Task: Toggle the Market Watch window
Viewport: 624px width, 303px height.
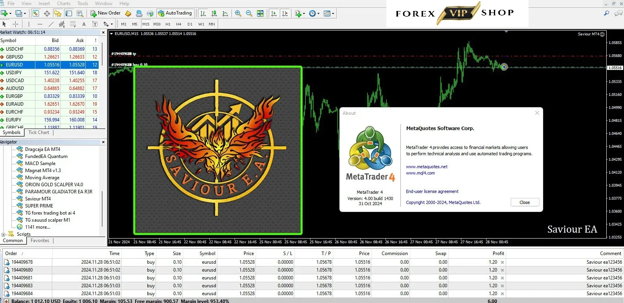Action: pyautogui.click(x=36, y=13)
